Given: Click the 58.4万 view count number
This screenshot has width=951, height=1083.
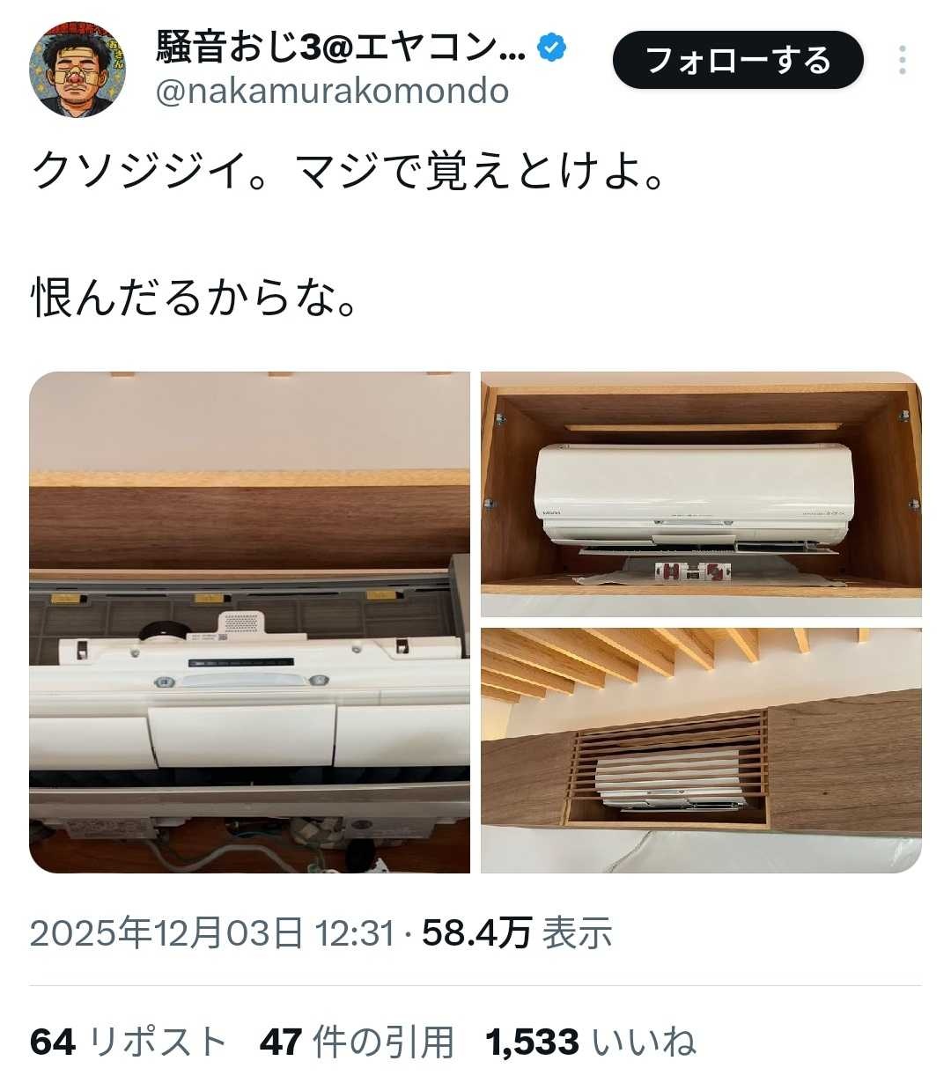Looking at the screenshot, I should pos(476,932).
